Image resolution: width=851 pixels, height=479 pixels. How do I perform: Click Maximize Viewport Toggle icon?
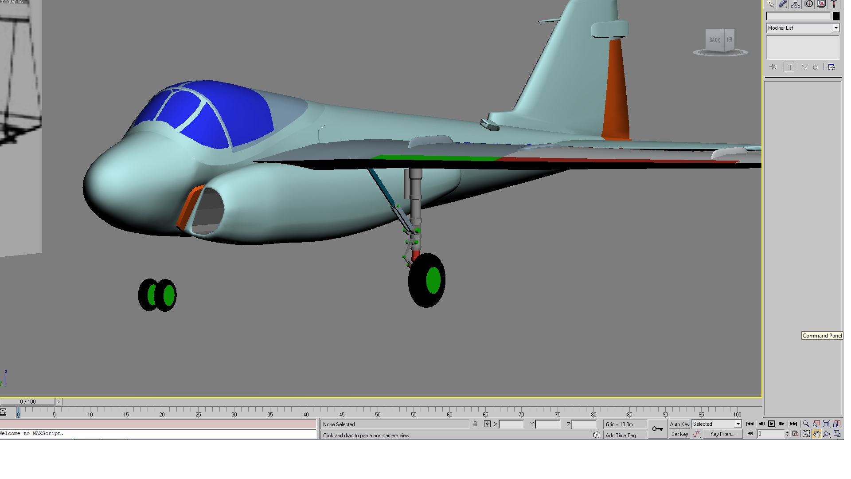pyautogui.click(x=837, y=434)
